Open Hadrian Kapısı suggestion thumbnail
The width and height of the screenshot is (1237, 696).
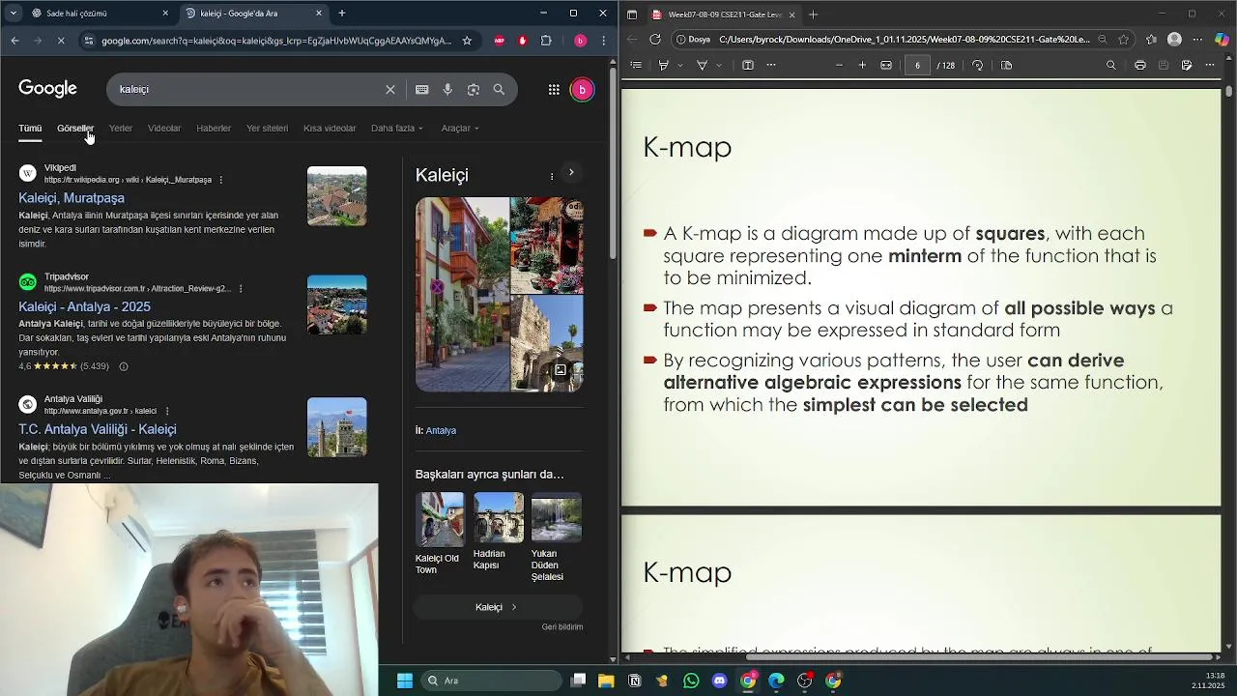pyautogui.click(x=499, y=518)
